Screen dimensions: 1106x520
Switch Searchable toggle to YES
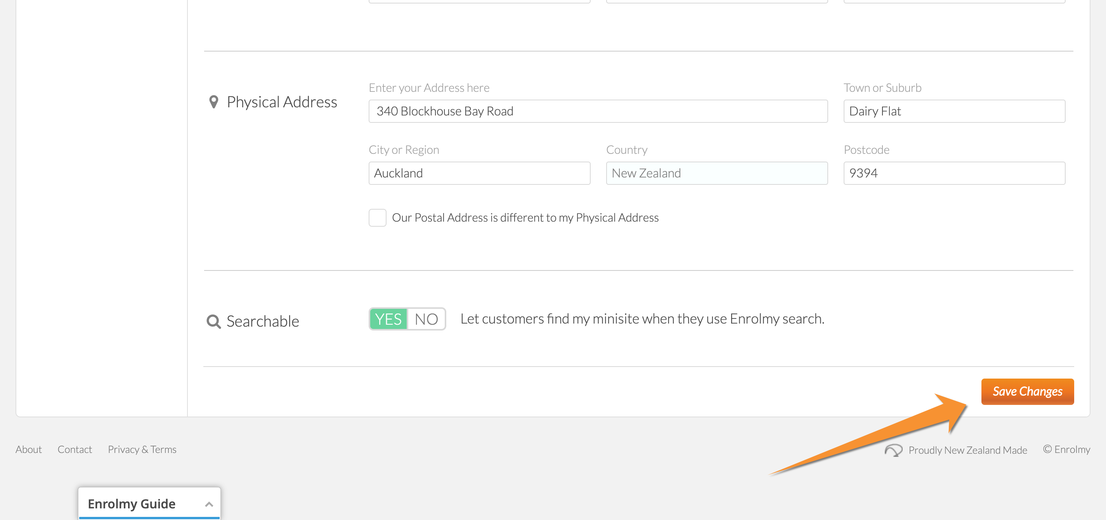[x=388, y=319]
